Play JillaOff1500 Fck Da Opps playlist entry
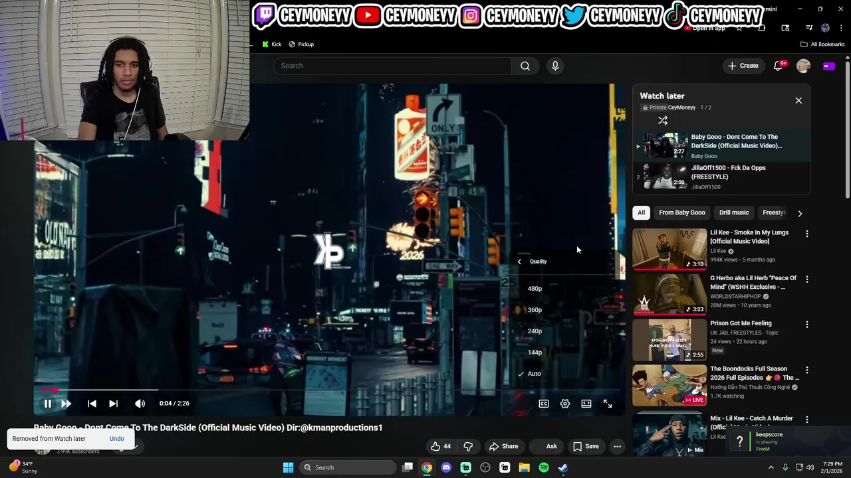 (x=721, y=177)
